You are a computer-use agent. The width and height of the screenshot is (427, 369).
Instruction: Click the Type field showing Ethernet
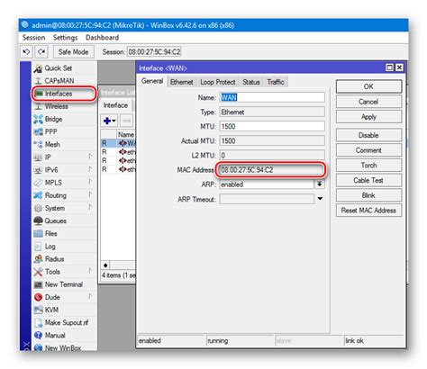coord(272,112)
